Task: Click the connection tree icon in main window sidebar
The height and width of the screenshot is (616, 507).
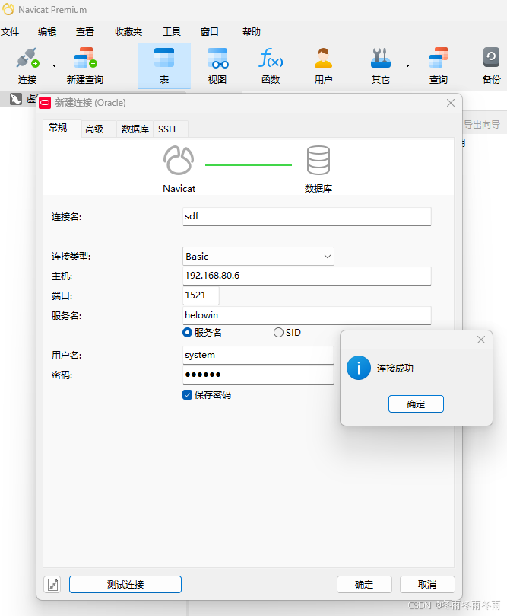Action: click(16, 99)
